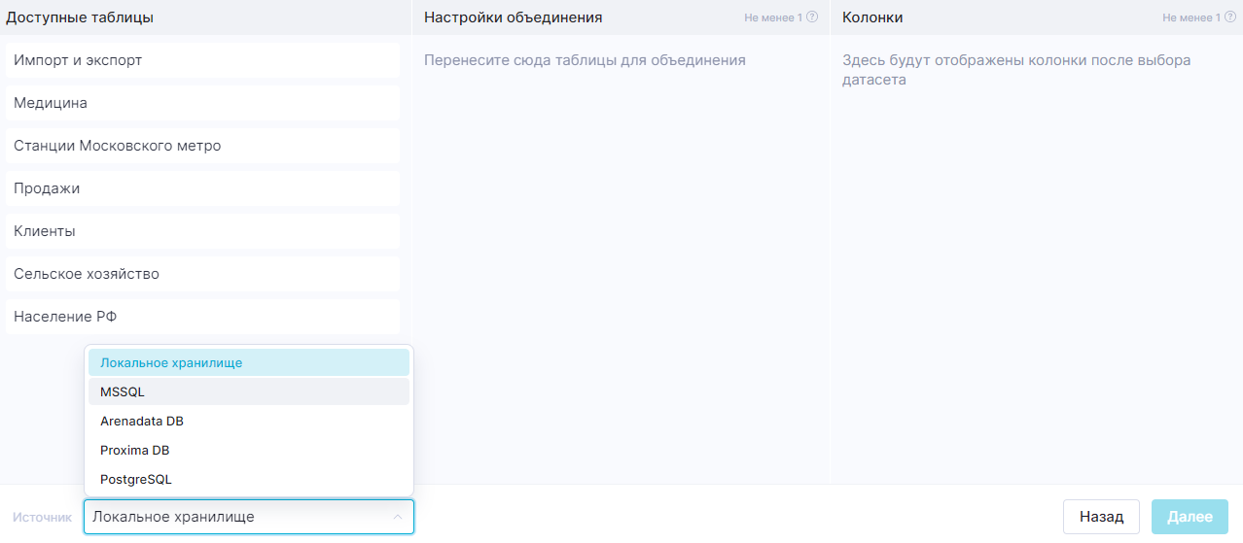
Task: Collapse source dropdown using its chevron arrow
Action: click(x=397, y=517)
